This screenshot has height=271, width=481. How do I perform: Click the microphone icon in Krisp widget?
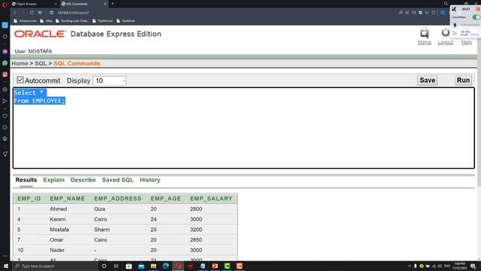pyautogui.click(x=455, y=25)
